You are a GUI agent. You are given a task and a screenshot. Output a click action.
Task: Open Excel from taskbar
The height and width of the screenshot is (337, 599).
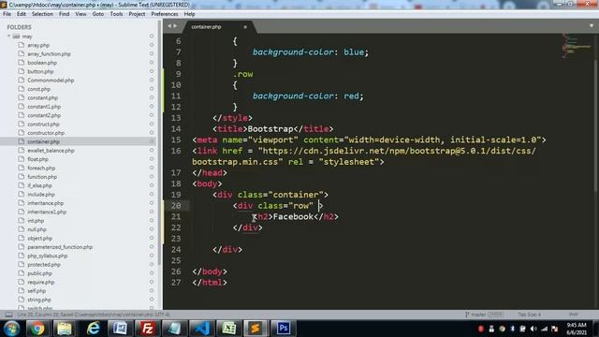pyautogui.click(x=228, y=329)
